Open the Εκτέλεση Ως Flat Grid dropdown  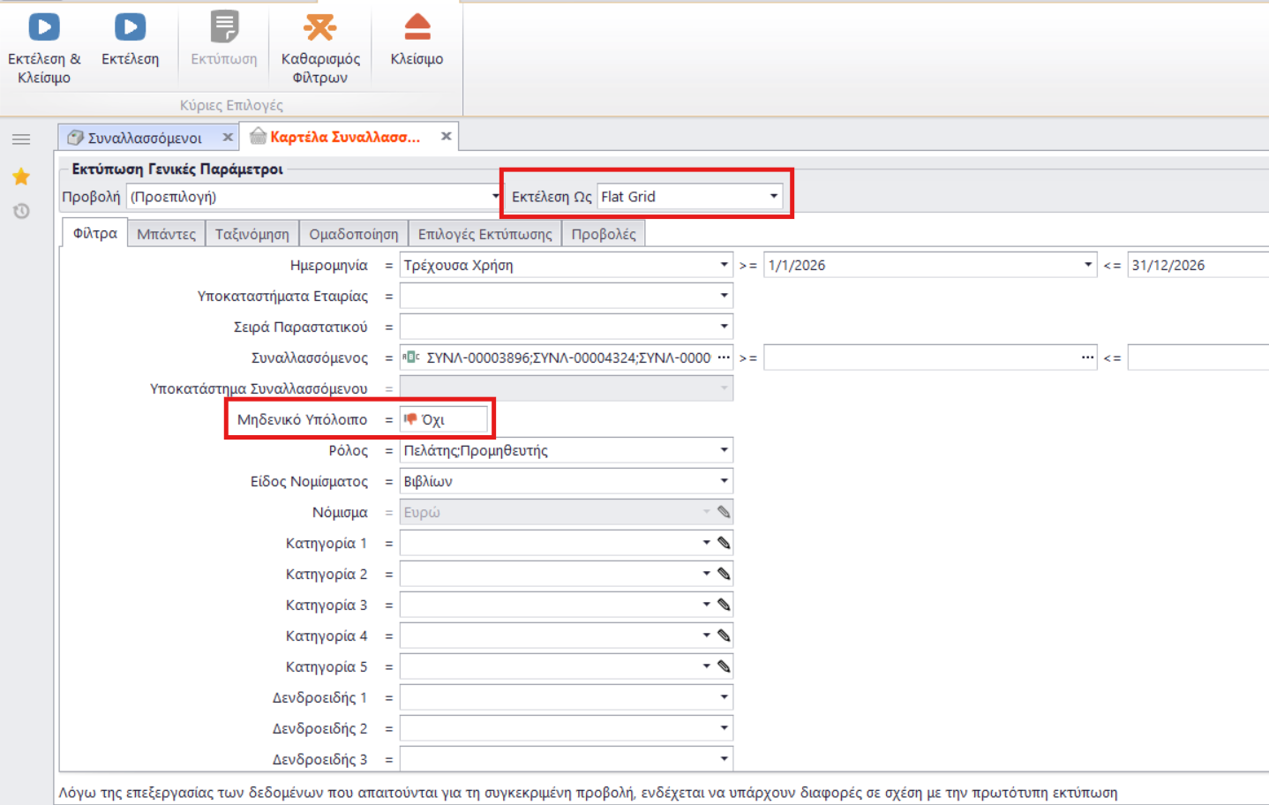coord(773,196)
